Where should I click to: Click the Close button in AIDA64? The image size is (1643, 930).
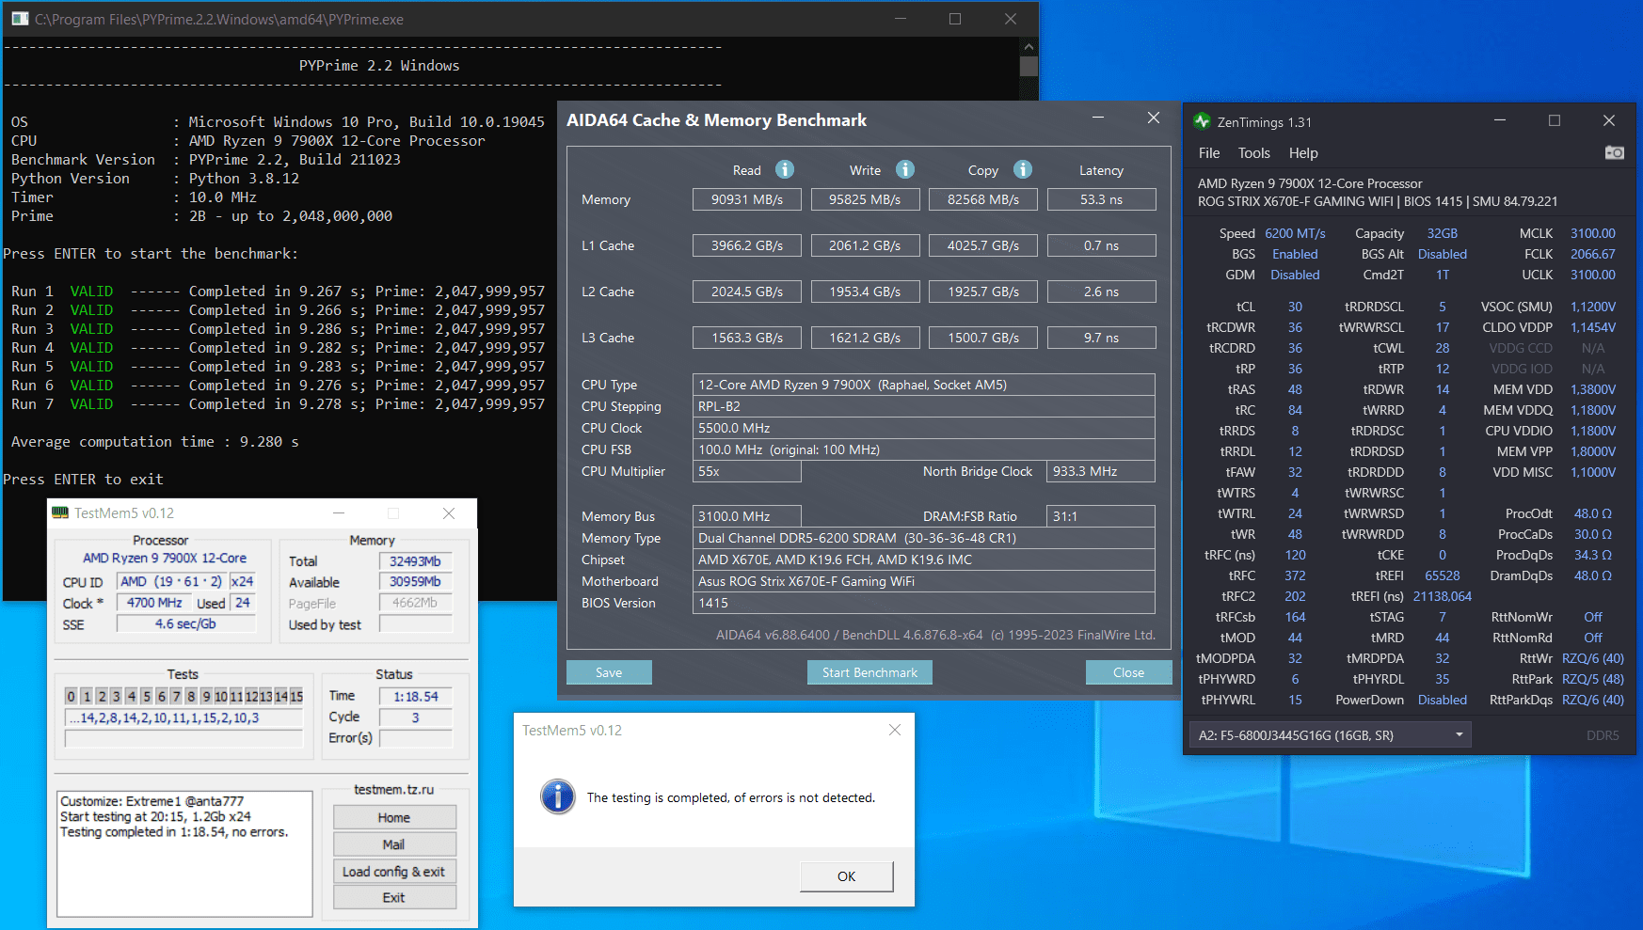pos(1128,672)
